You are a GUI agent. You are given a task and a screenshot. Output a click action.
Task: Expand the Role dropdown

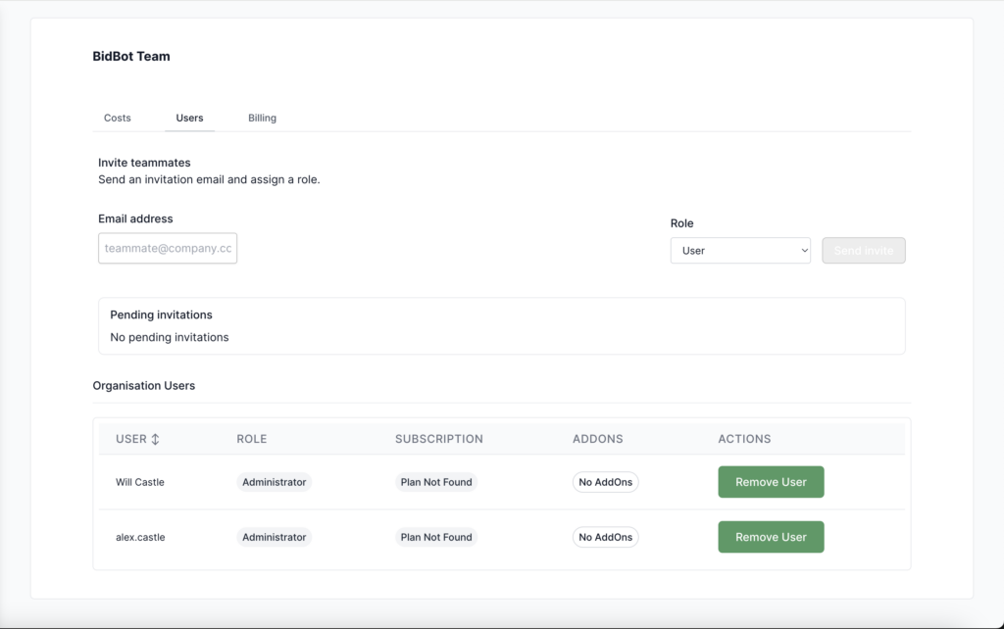pyautogui.click(x=740, y=251)
